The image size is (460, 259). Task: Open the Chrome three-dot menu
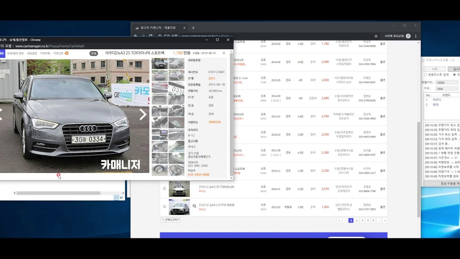pos(416,36)
